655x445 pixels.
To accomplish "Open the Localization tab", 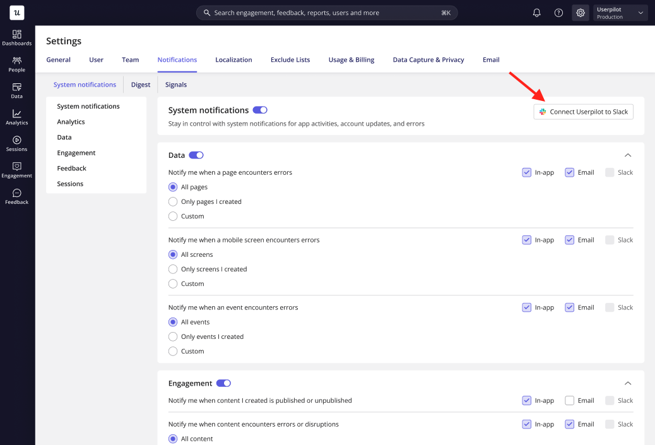I will [233, 60].
